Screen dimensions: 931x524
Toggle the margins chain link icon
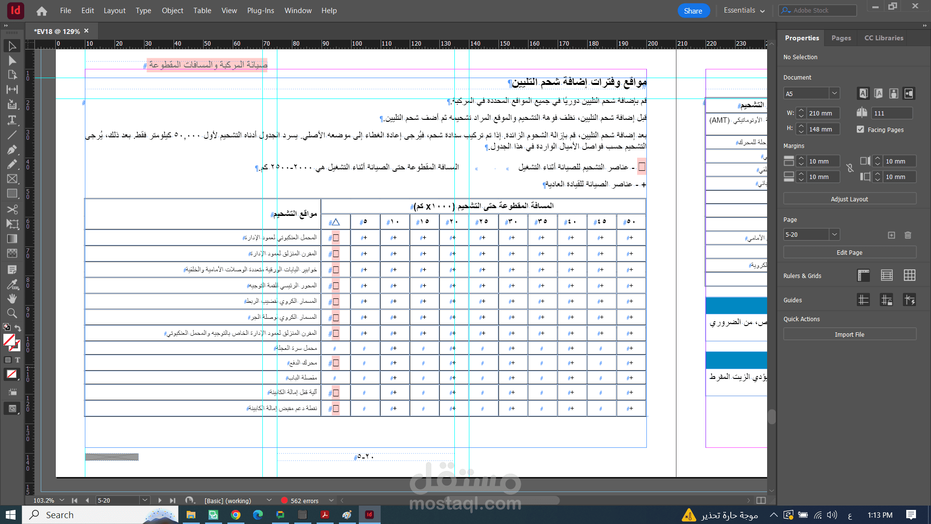850,168
